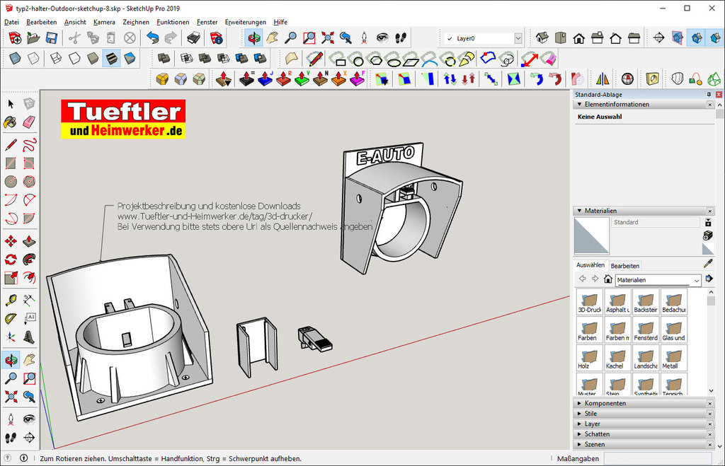
Task: Click the Undo arrow in top toolbar
Action: point(152,38)
